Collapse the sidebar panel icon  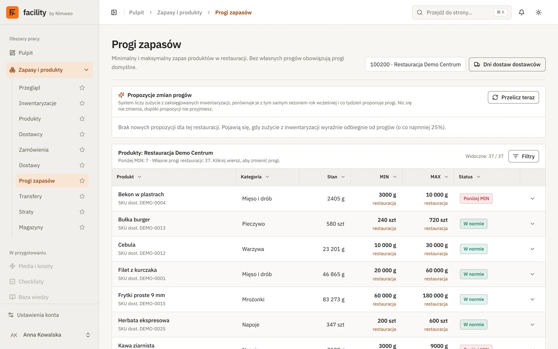click(114, 13)
